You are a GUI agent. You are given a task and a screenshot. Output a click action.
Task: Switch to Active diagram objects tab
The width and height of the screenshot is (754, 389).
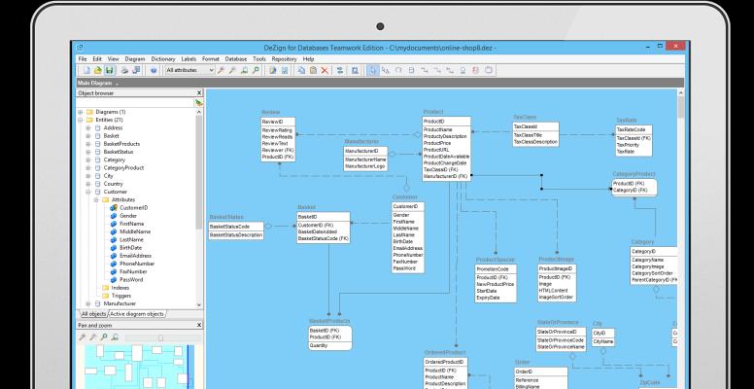137,314
